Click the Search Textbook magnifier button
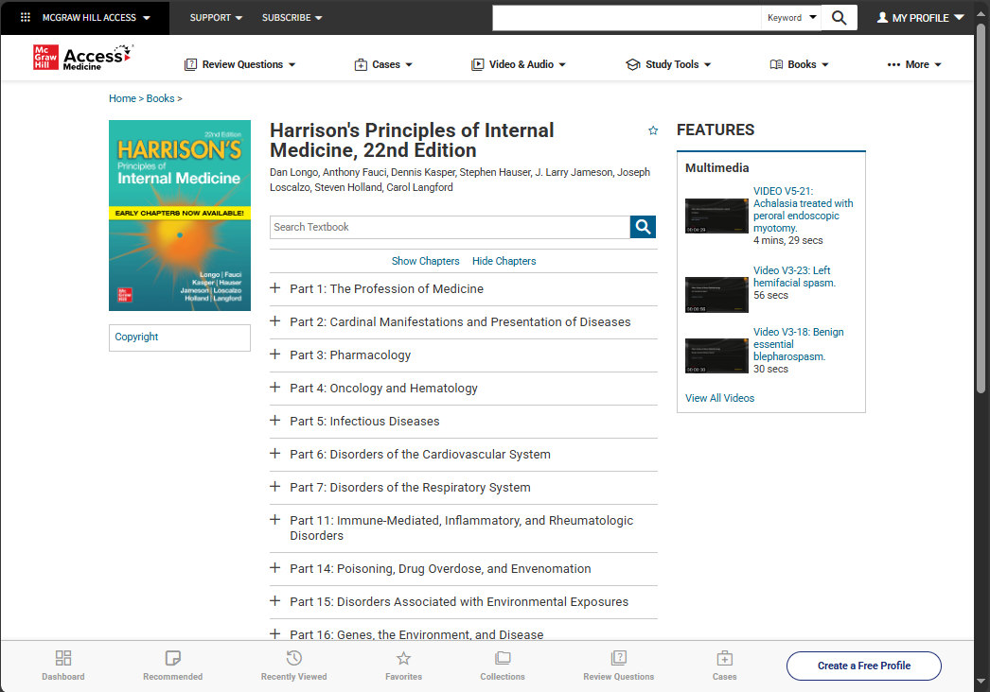Screen dimensions: 990x692 coord(643,227)
